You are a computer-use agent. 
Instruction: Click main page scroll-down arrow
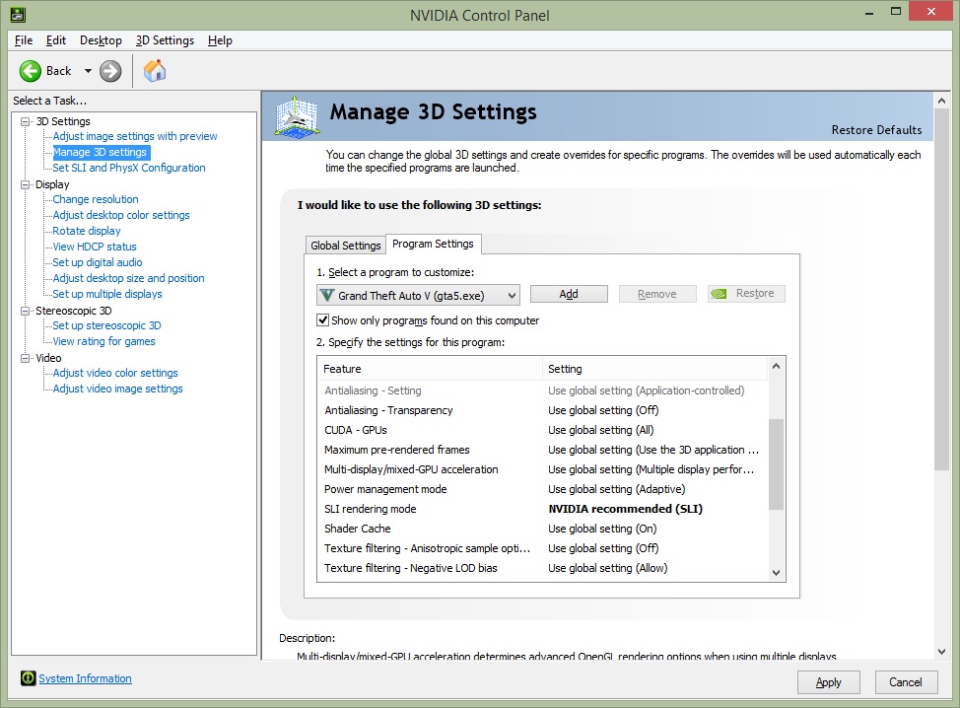pos(941,652)
